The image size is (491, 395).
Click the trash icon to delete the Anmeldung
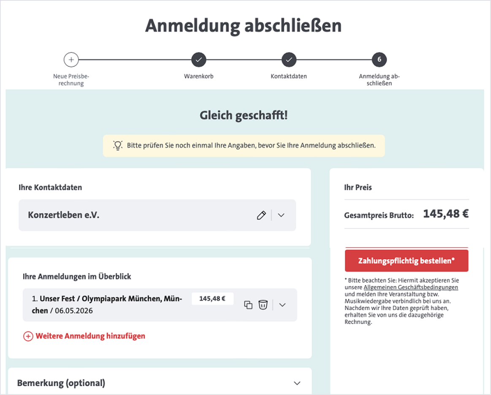263,305
